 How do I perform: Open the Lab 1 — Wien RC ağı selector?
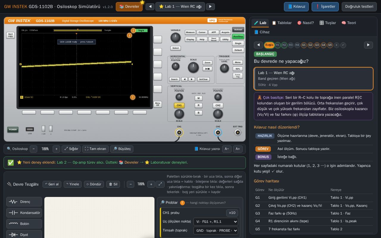coord(180,7)
